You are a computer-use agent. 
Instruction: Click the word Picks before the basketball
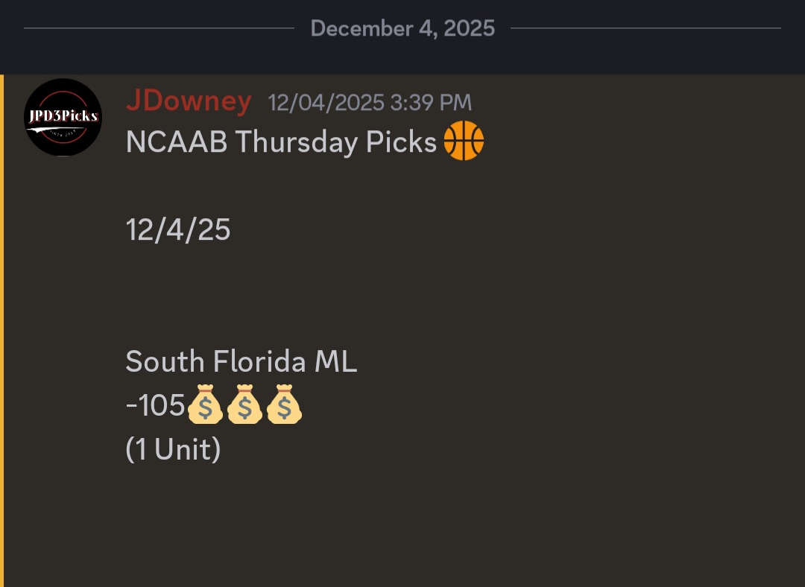pos(401,142)
